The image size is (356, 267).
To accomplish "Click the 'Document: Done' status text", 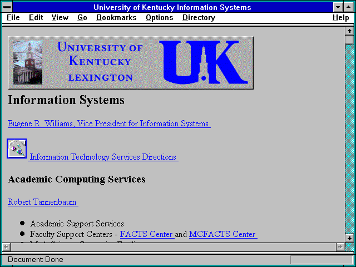I will (36, 260).
